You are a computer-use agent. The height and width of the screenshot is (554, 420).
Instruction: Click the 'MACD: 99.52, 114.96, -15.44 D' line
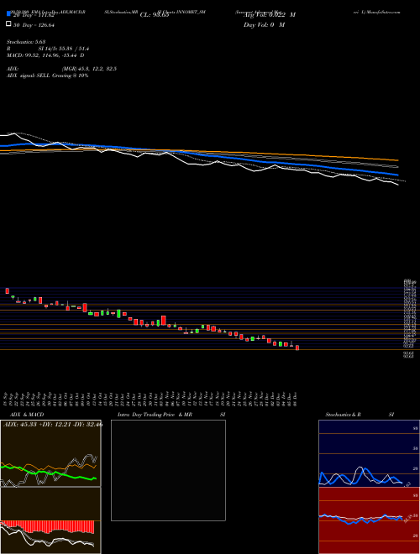click(45, 55)
